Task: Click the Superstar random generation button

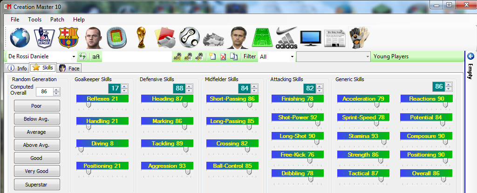Action: pos(37,185)
